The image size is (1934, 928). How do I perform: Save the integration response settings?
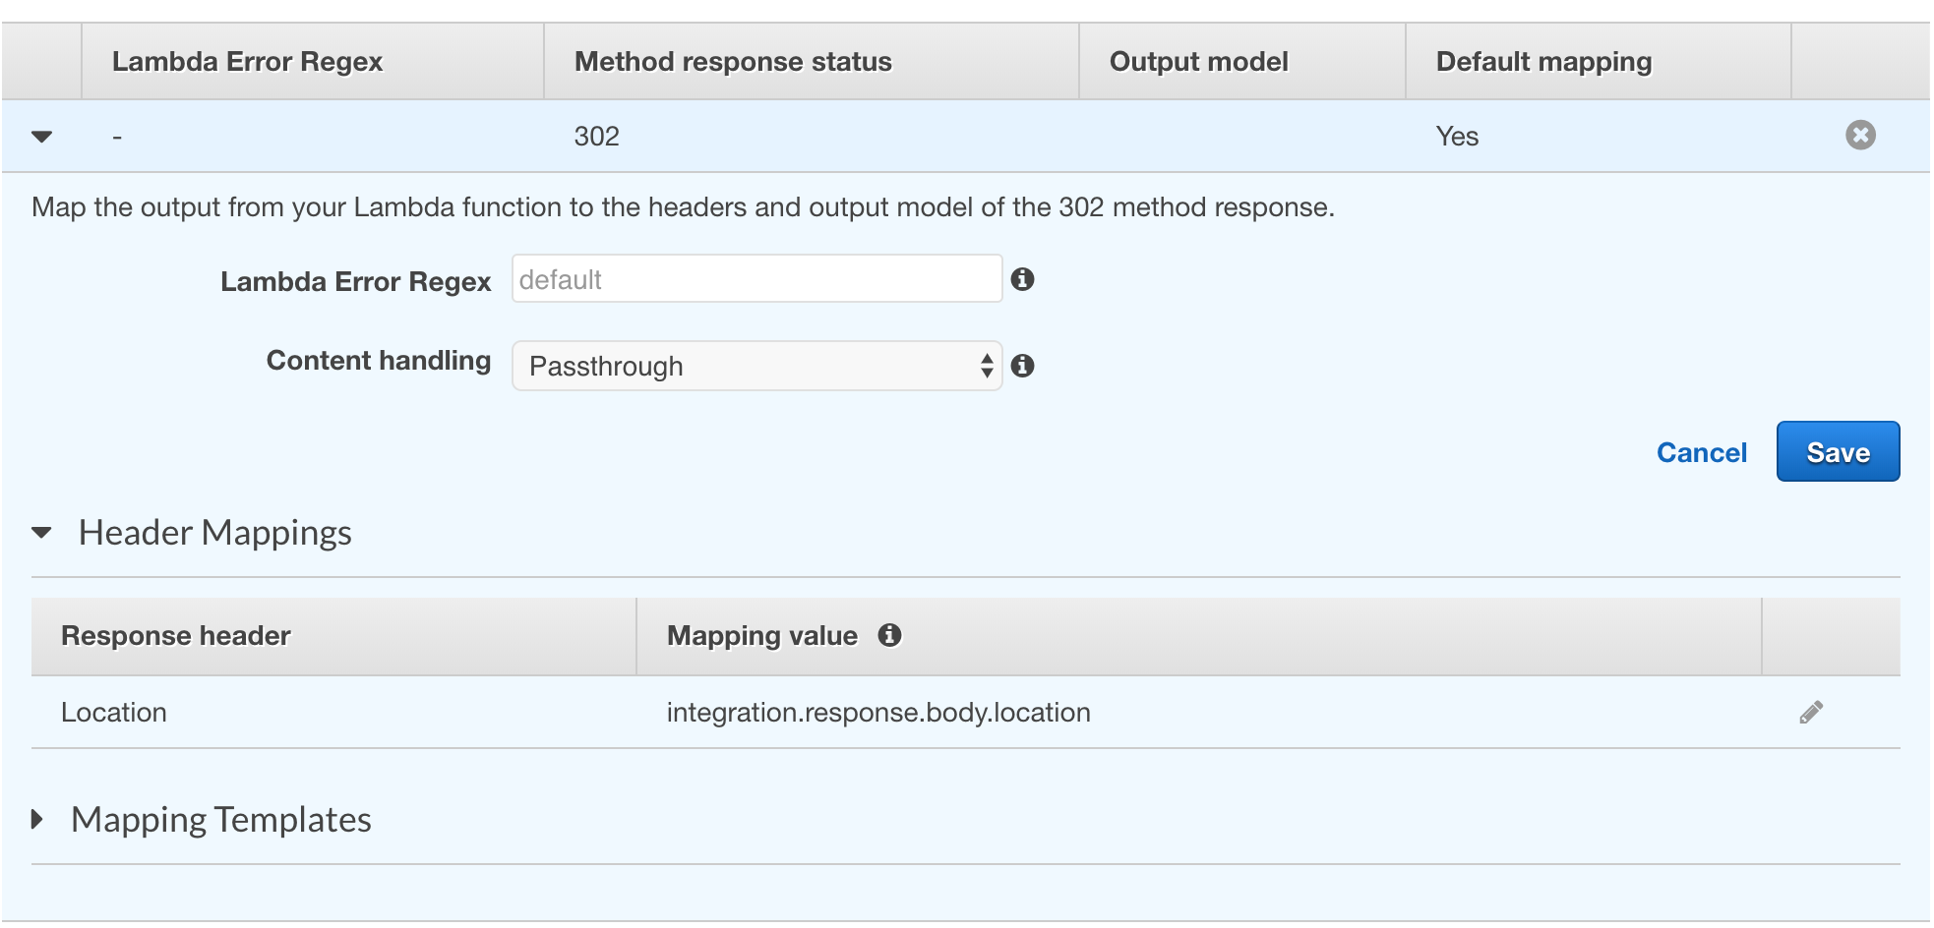pyautogui.click(x=1837, y=451)
